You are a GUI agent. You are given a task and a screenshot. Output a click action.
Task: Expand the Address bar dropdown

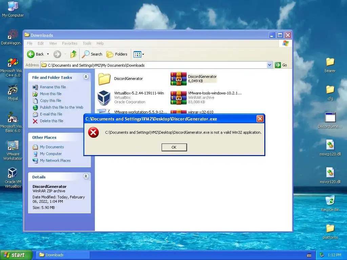click(x=269, y=65)
